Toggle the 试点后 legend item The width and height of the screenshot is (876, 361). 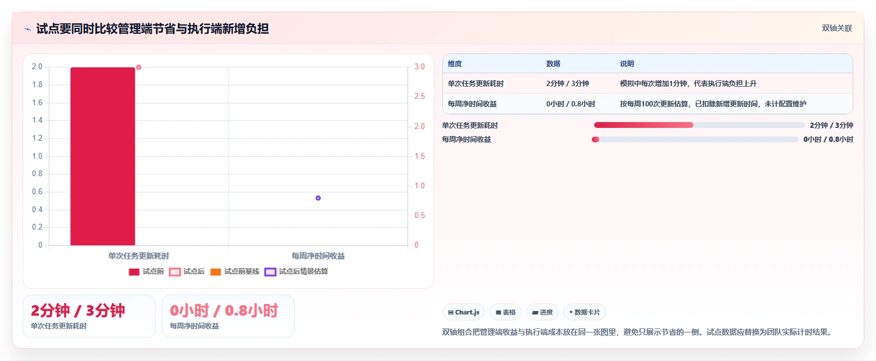187,271
